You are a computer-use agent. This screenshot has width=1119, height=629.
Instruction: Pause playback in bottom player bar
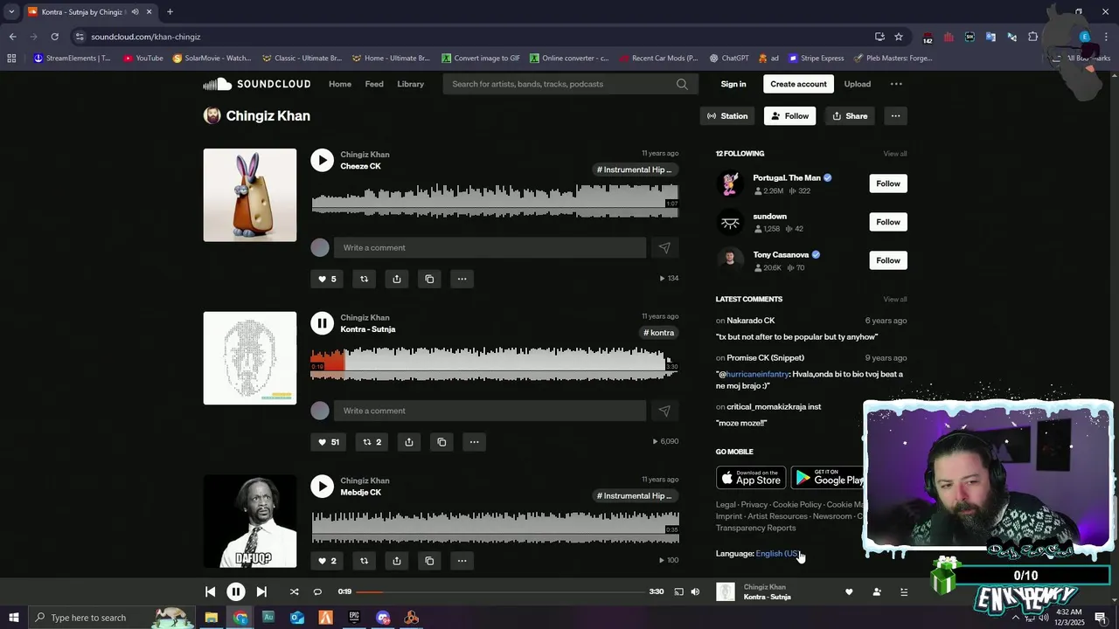coord(235,591)
